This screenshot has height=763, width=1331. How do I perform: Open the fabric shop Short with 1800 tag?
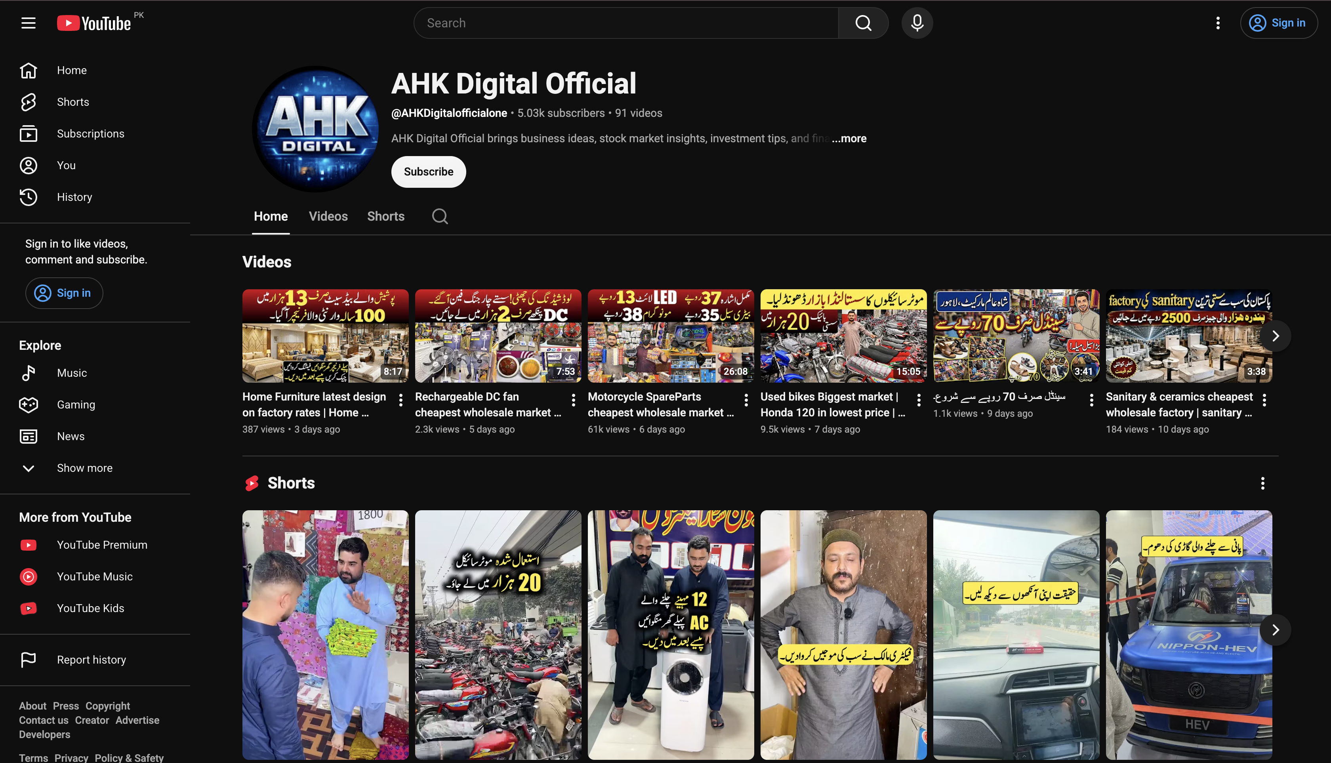coord(325,635)
